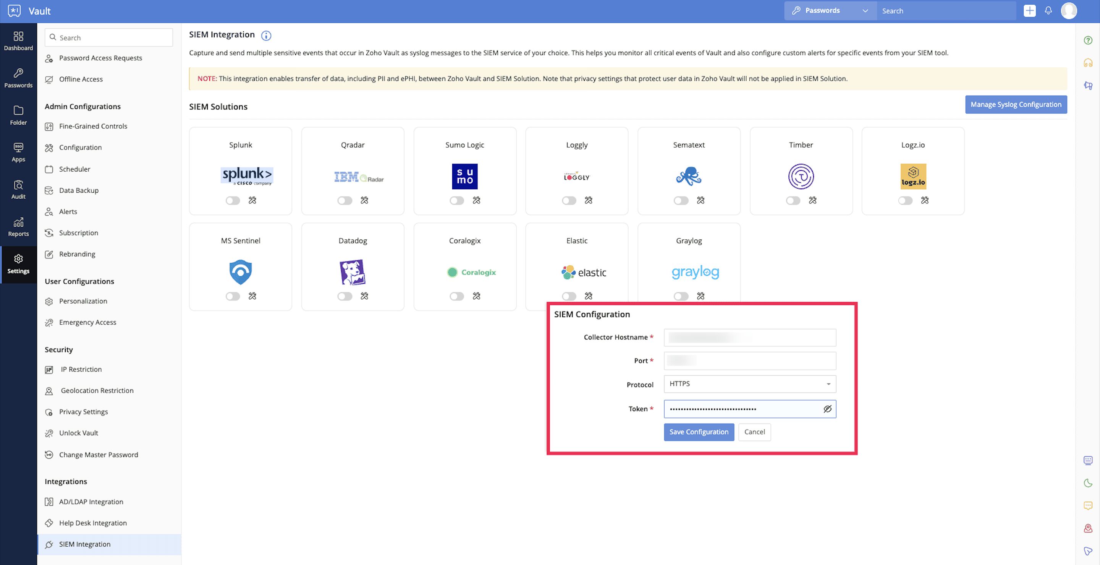Open the Fine-Grained Controls settings menu item
This screenshot has height=565, width=1100.
93,126
